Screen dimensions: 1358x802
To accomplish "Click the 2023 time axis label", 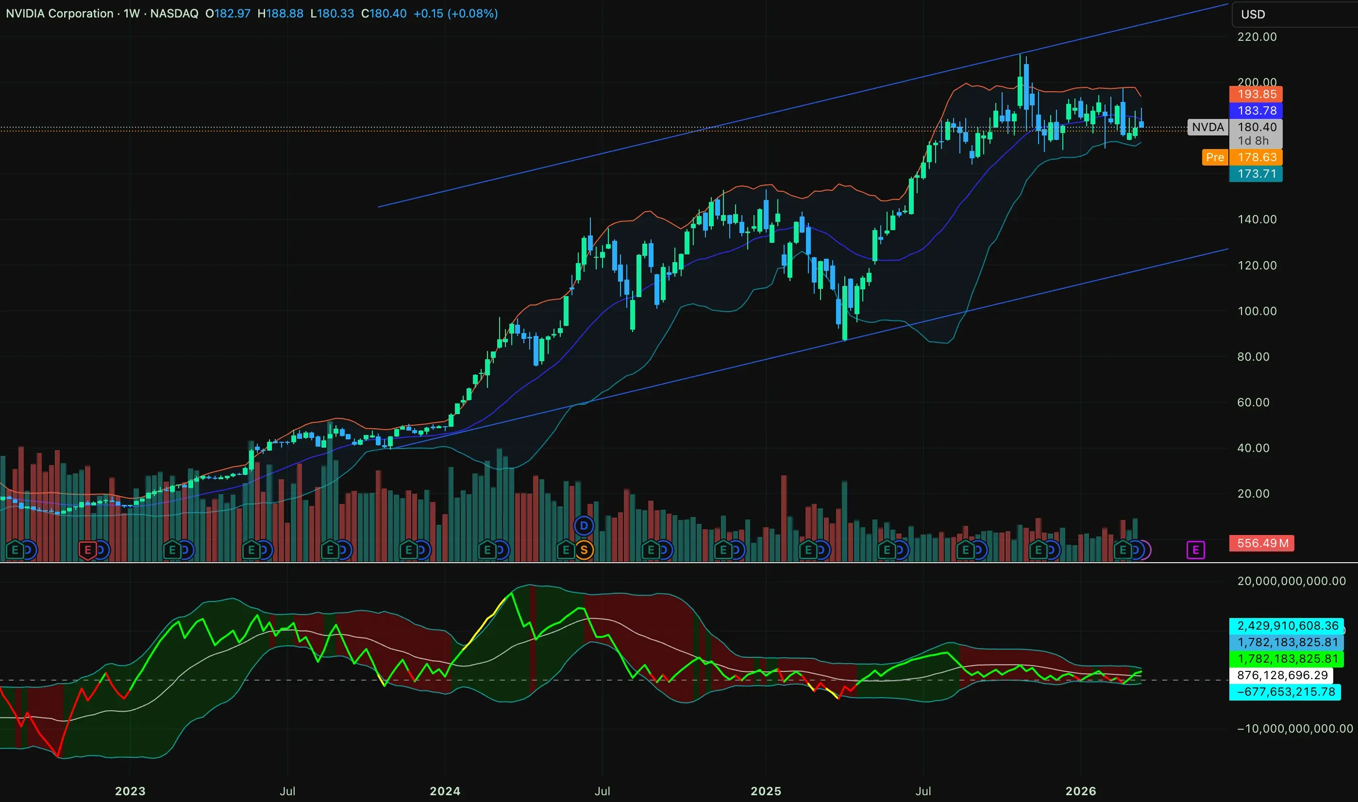I will click(130, 791).
